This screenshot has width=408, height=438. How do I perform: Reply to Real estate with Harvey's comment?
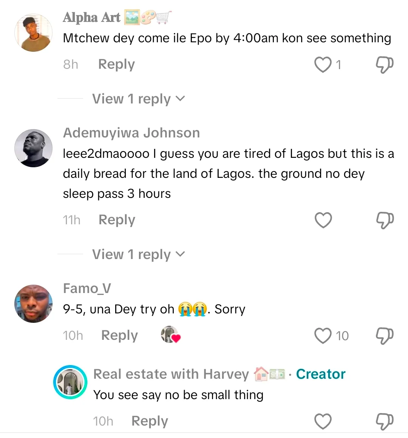pyautogui.click(x=150, y=421)
